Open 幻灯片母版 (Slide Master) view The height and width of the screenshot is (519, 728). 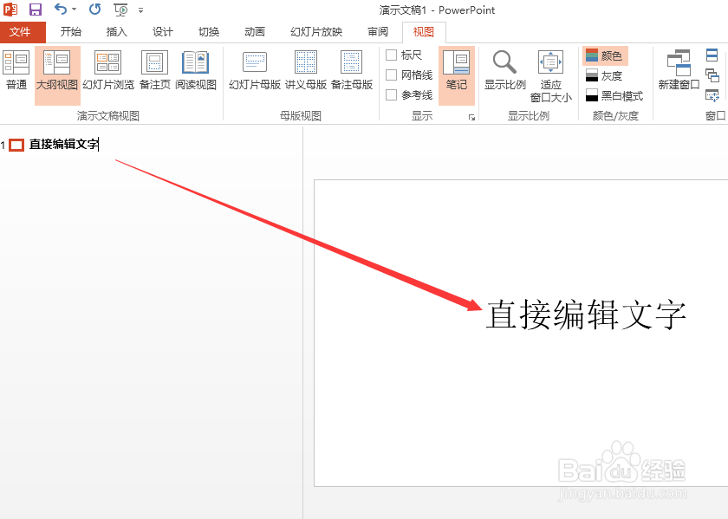[x=255, y=70]
